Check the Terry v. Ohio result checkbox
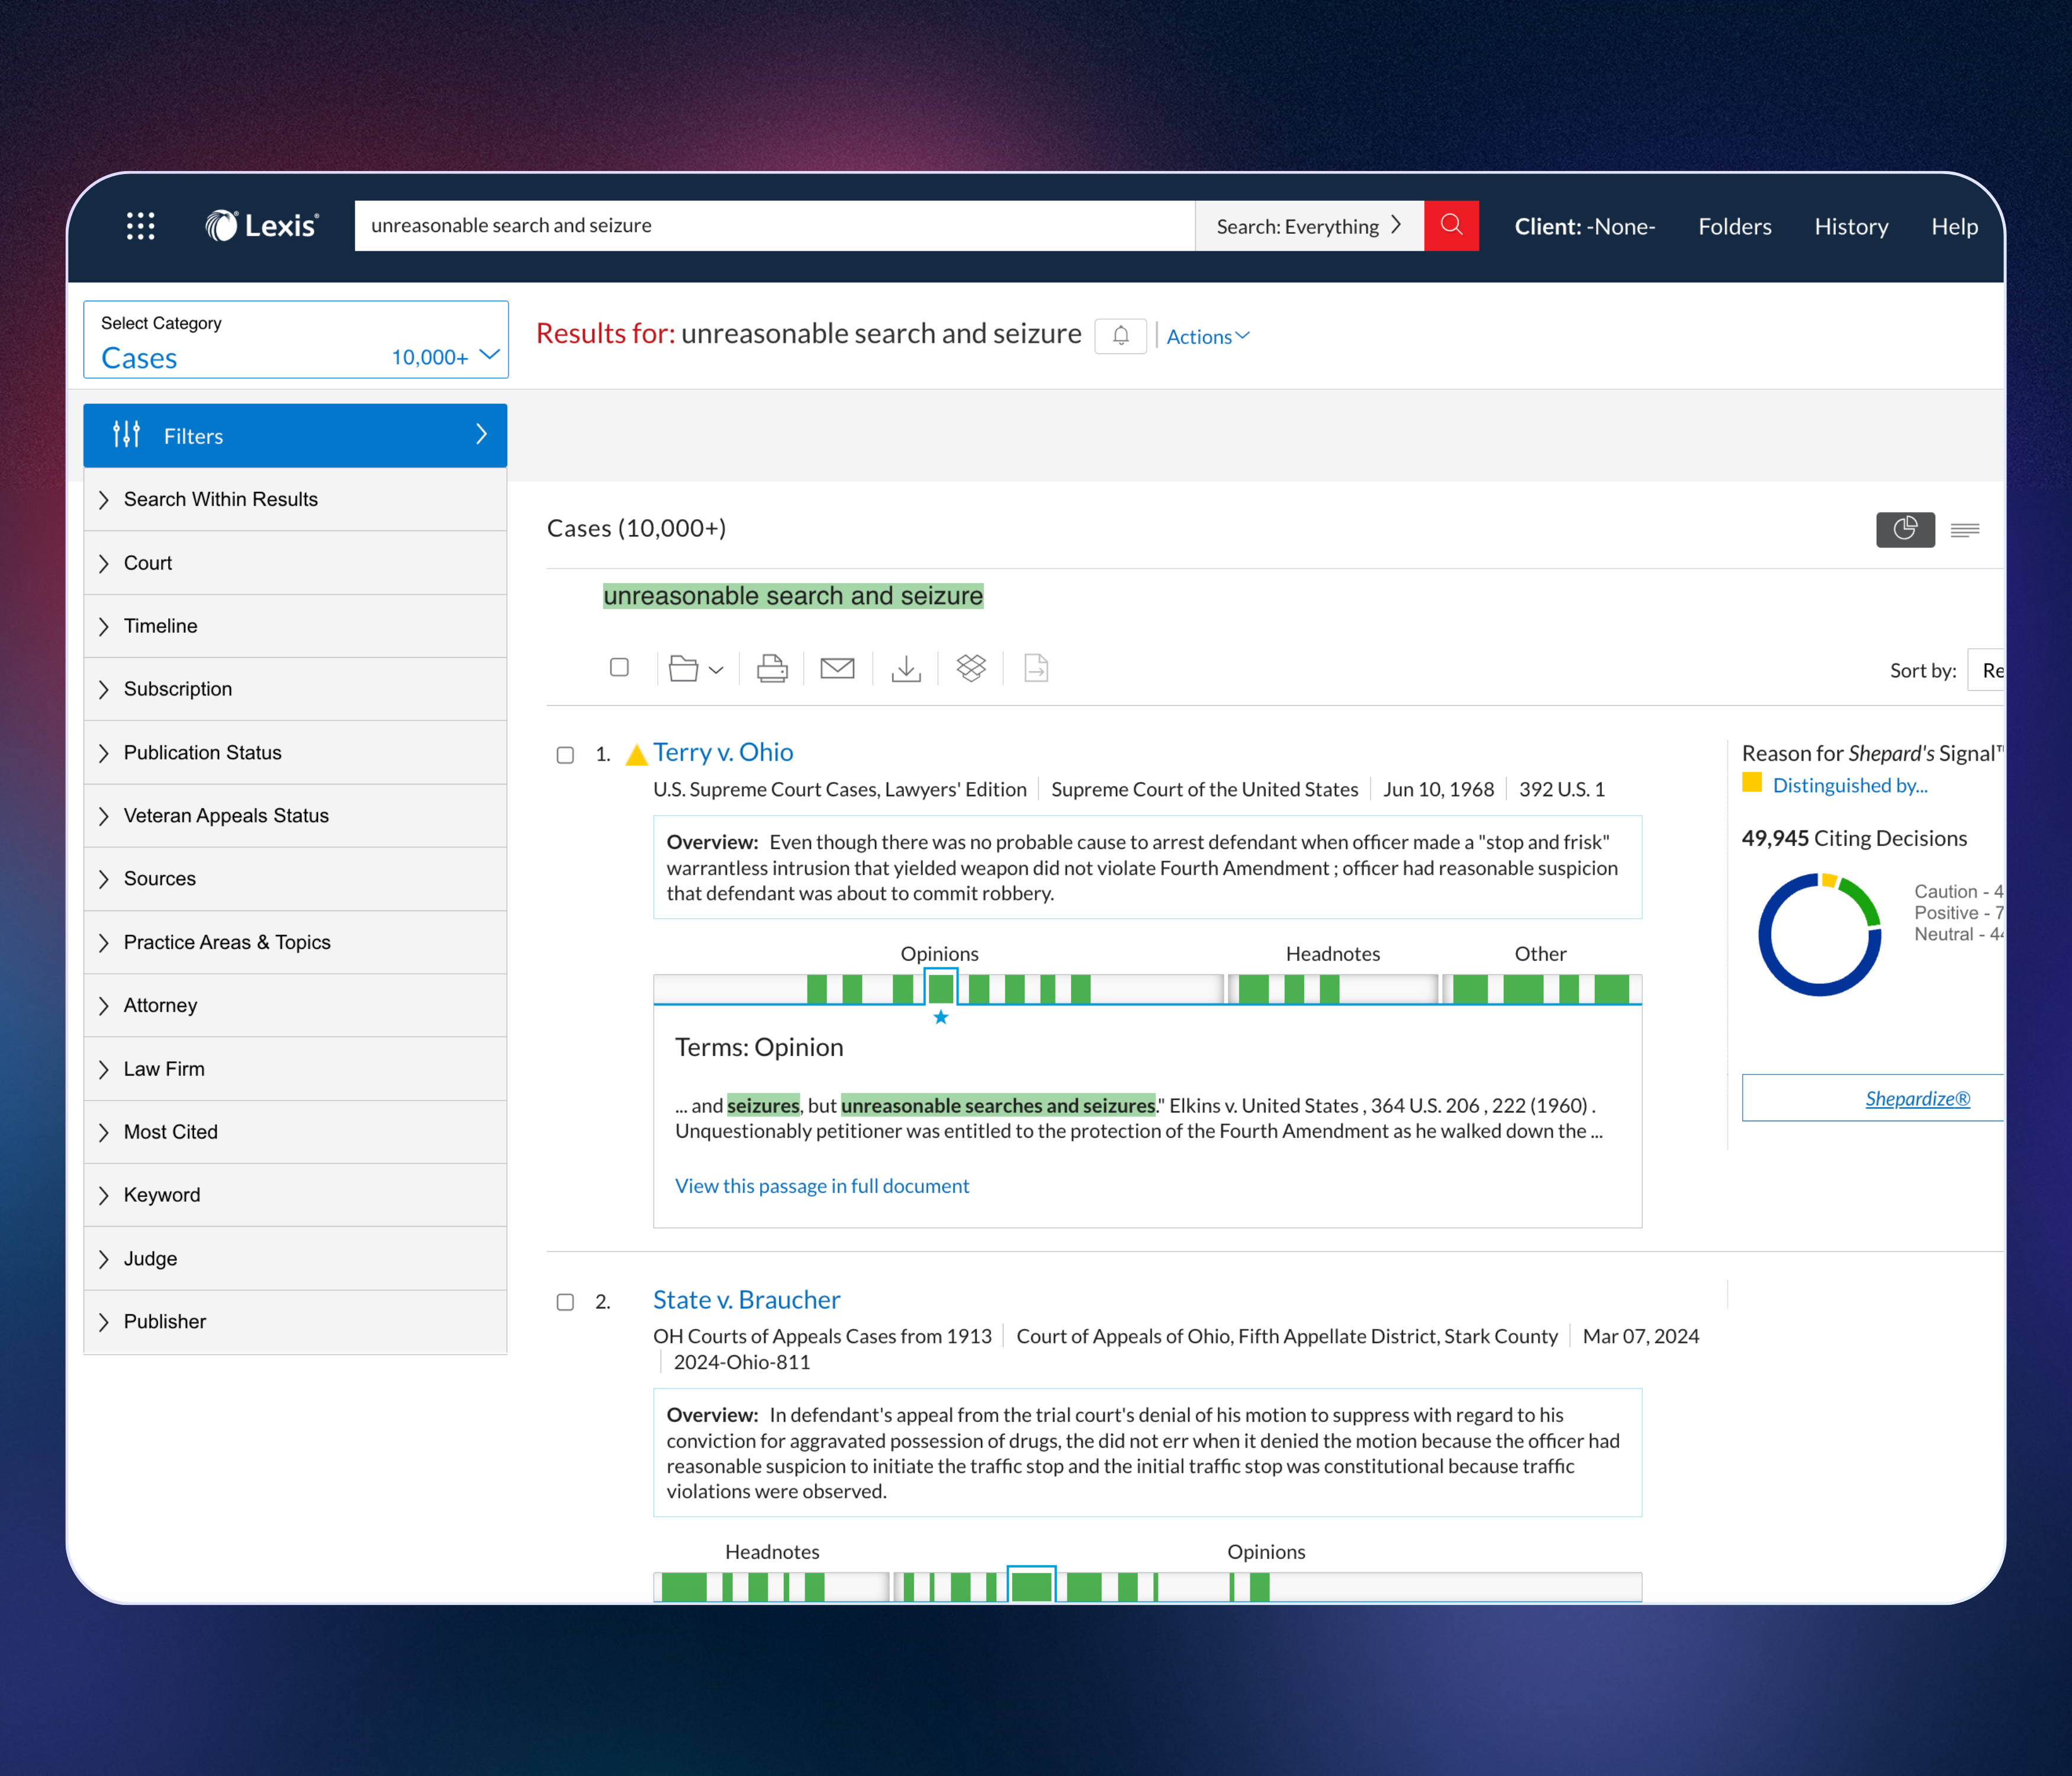 565,755
